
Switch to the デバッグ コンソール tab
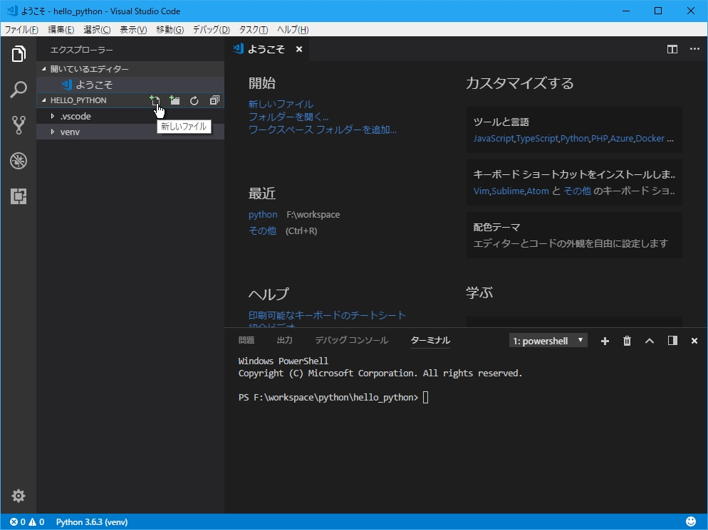tap(351, 340)
